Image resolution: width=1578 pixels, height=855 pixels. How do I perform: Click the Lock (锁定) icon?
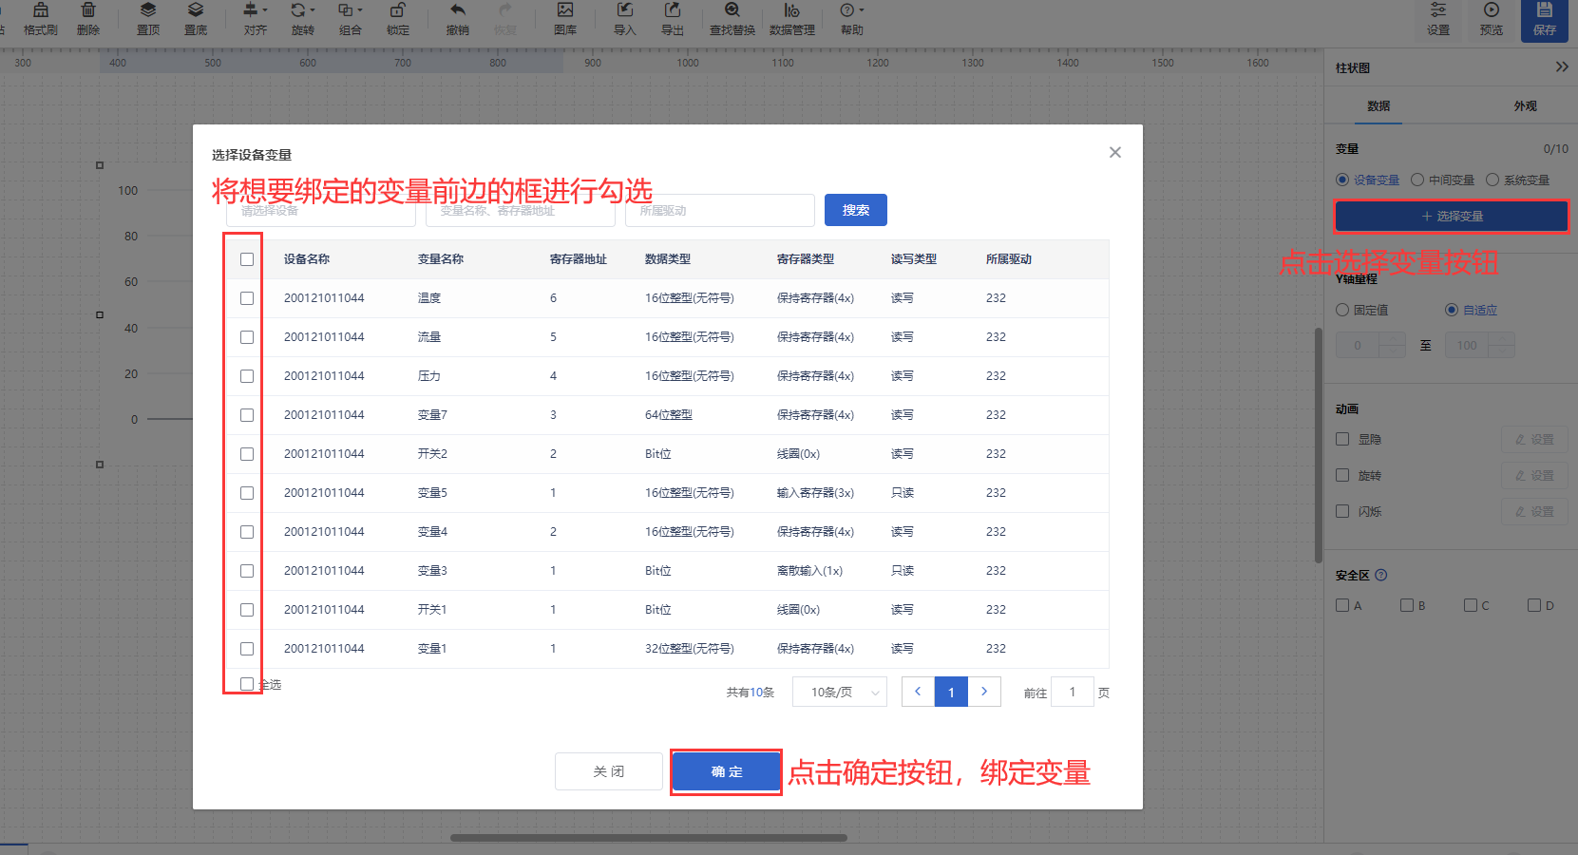(x=398, y=19)
